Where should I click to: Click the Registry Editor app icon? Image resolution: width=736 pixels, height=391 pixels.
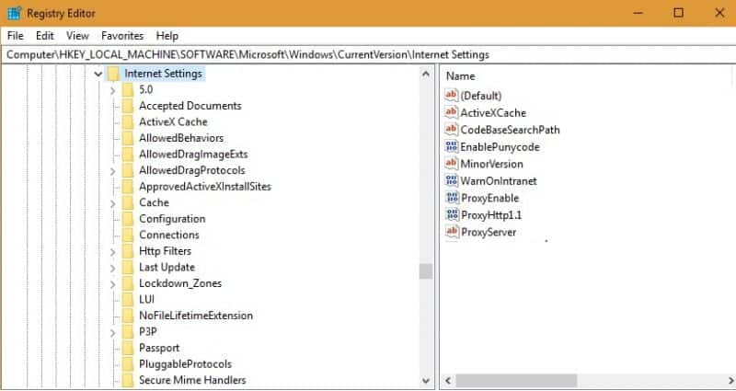point(15,13)
